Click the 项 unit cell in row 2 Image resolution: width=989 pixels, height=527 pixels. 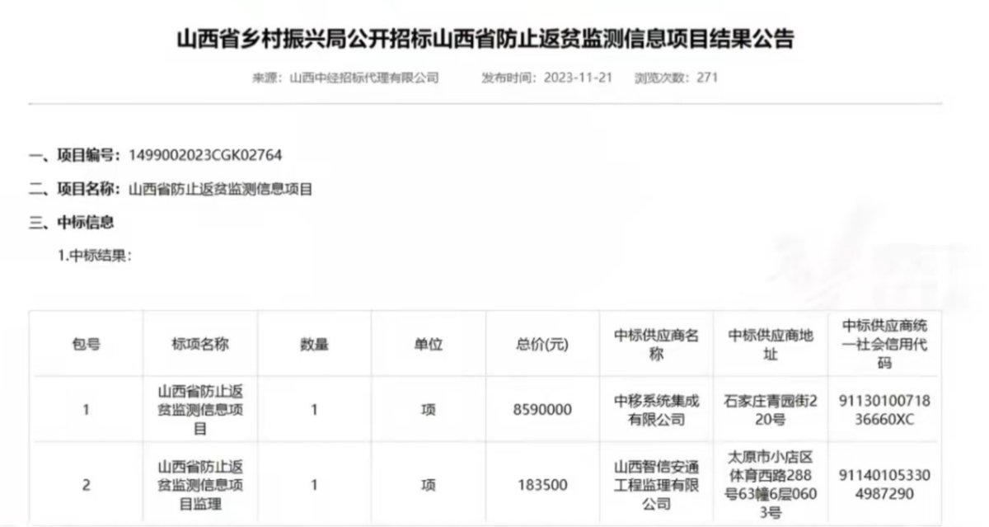click(429, 485)
